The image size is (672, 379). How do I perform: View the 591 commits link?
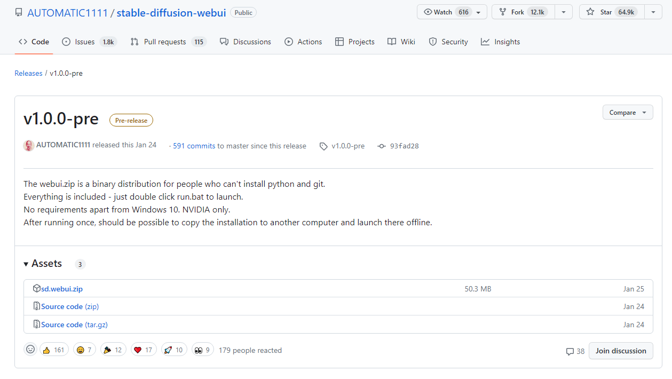click(194, 146)
